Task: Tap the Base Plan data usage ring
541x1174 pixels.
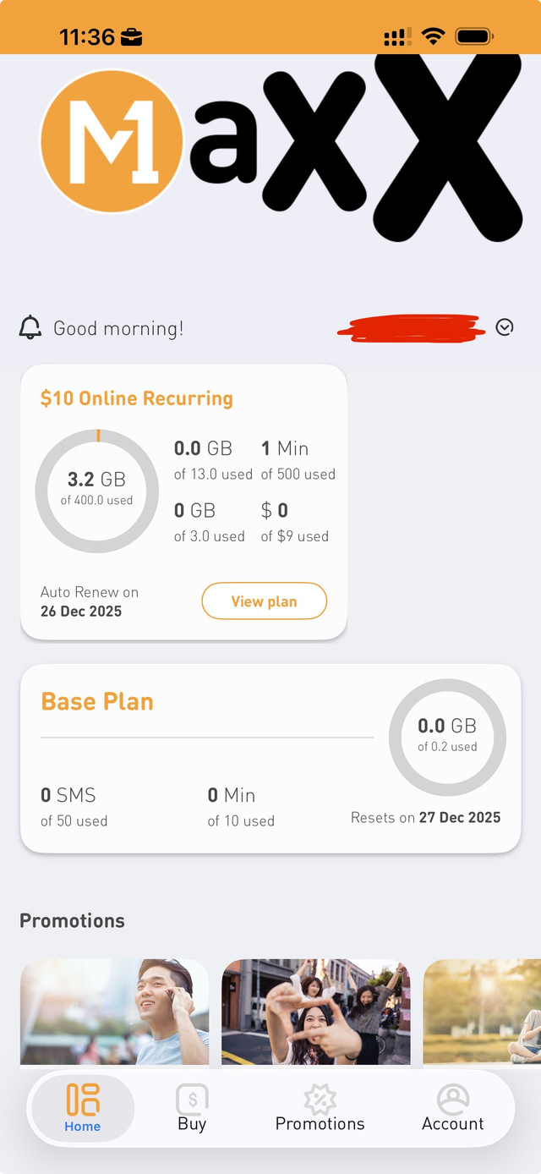Action: coord(447,738)
